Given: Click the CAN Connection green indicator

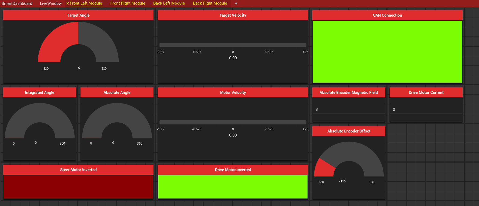Looking at the screenshot, I should [x=387, y=51].
